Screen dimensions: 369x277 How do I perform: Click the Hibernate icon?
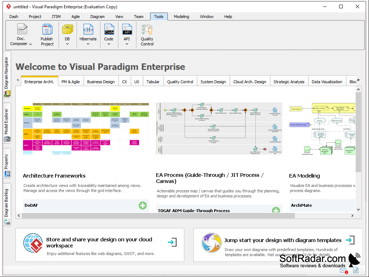(x=88, y=29)
